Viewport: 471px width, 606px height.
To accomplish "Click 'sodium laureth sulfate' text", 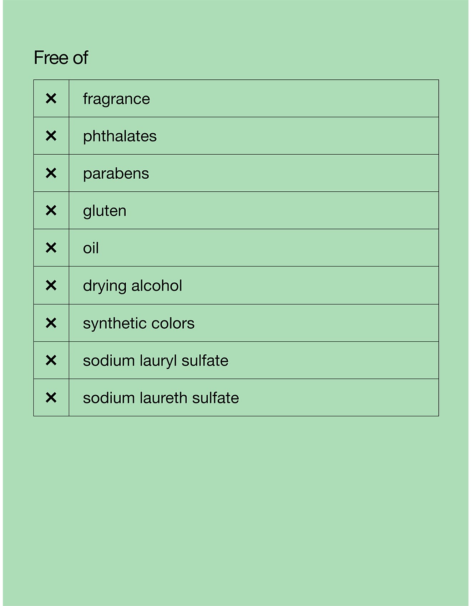I will click(x=161, y=398).
